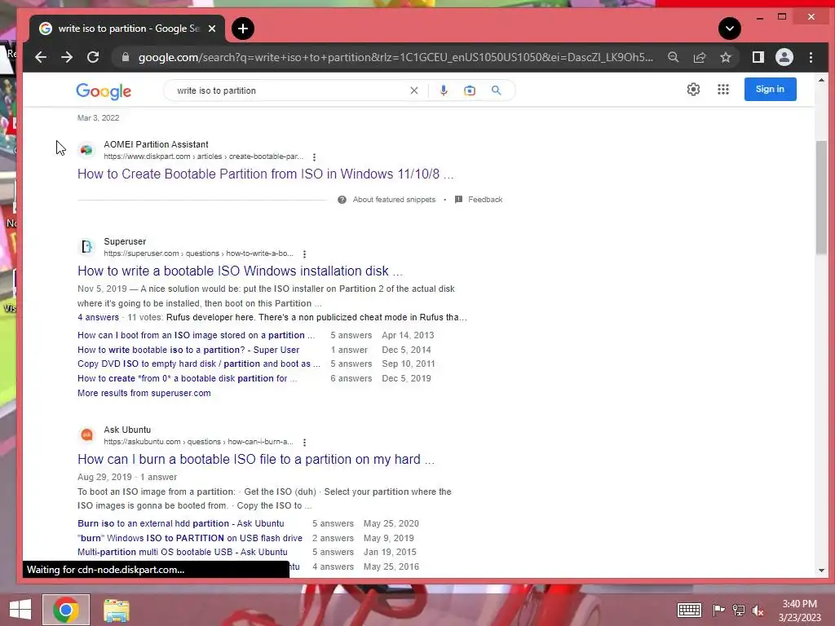
Task: Search by image with the camera icon
Action: click(469, 90)
